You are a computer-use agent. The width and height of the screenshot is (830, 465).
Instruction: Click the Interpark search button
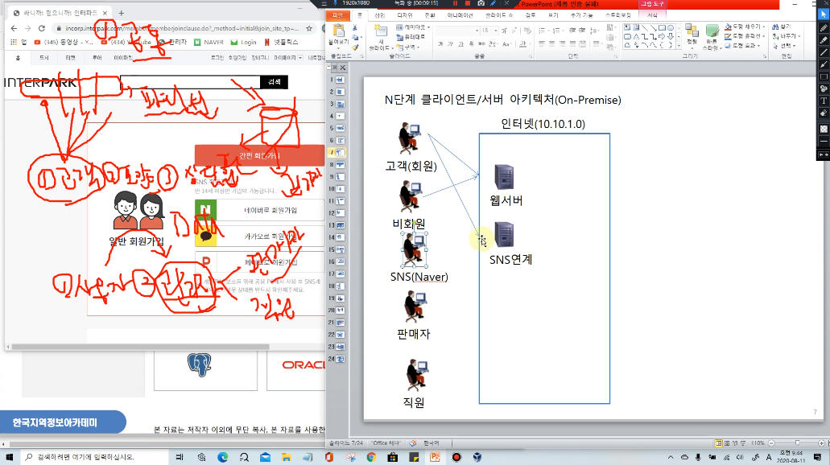pyautogui.click(x=275, y=82)
